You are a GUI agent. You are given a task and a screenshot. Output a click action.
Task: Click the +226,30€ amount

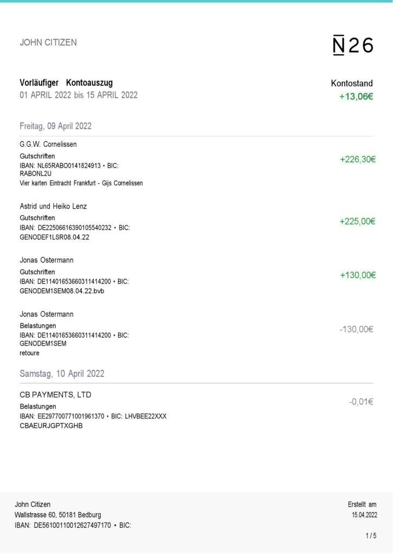(357, 160)
